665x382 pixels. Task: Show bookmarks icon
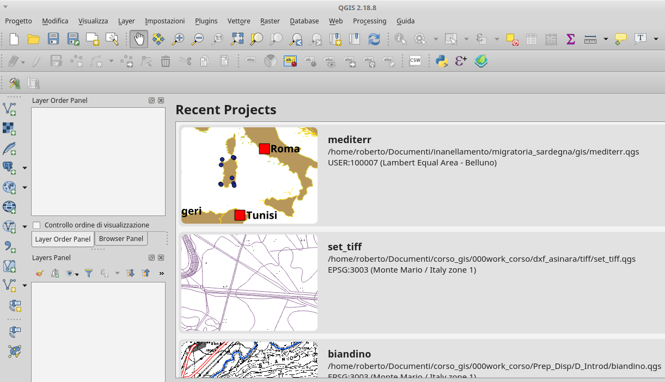click(355, 39)
